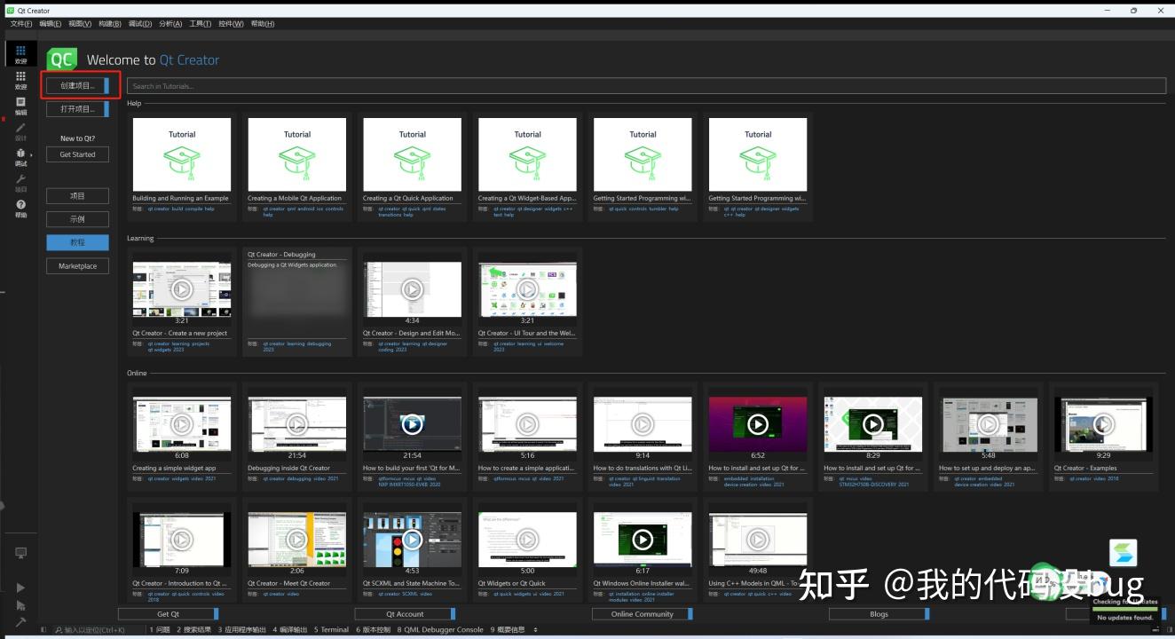Open the Marketplace page from sidebar
Viewport: 1175px width, 639px height.
[77, 265]
